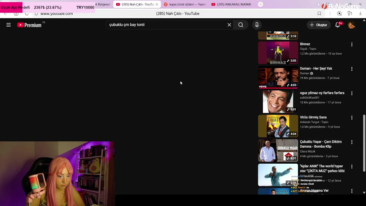Open notifications bell
Image resolution: width=366 pixels, height=206 pixels.
pos(338,25)
